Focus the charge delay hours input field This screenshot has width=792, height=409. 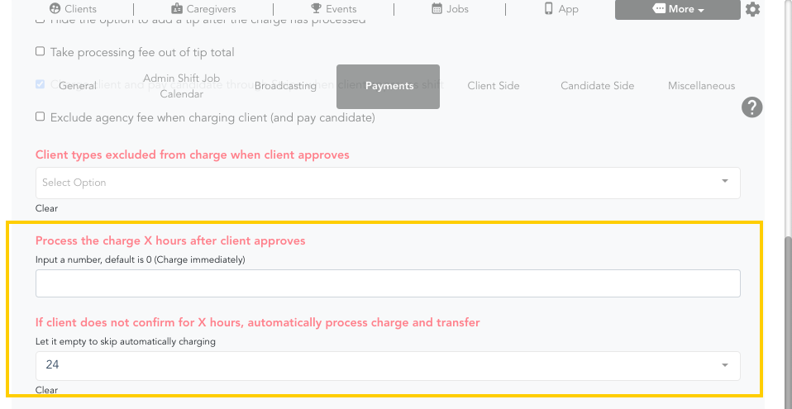pos(387,284)
